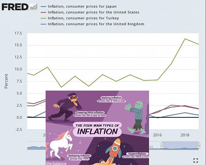
Task: Click the selected range area in the navigator
Action: (x=181, y=146)
